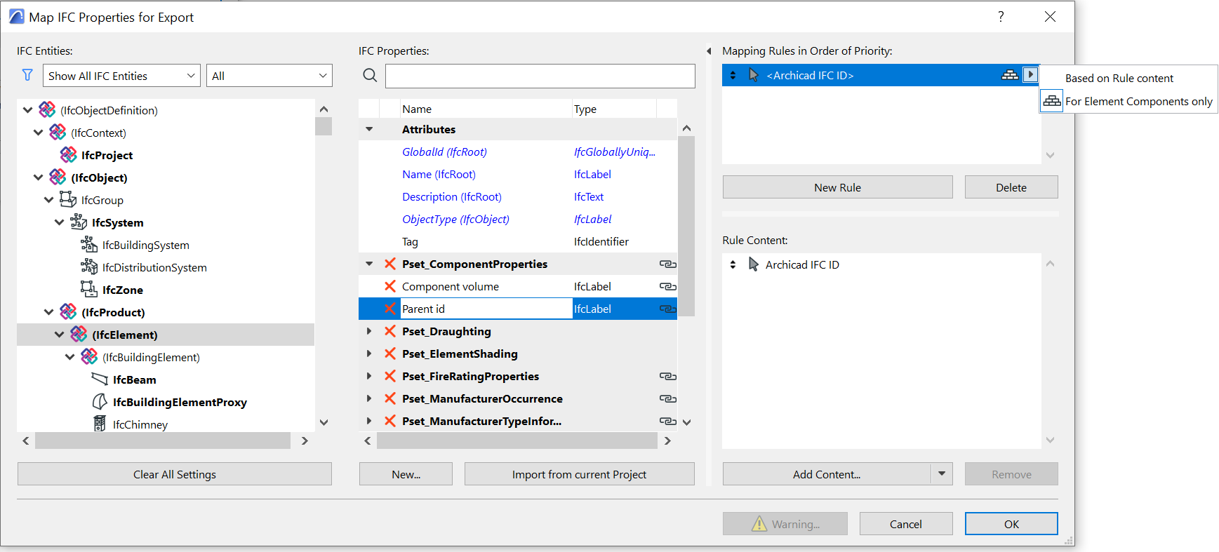Click the IfcBeam icon in entity tree

100,379
